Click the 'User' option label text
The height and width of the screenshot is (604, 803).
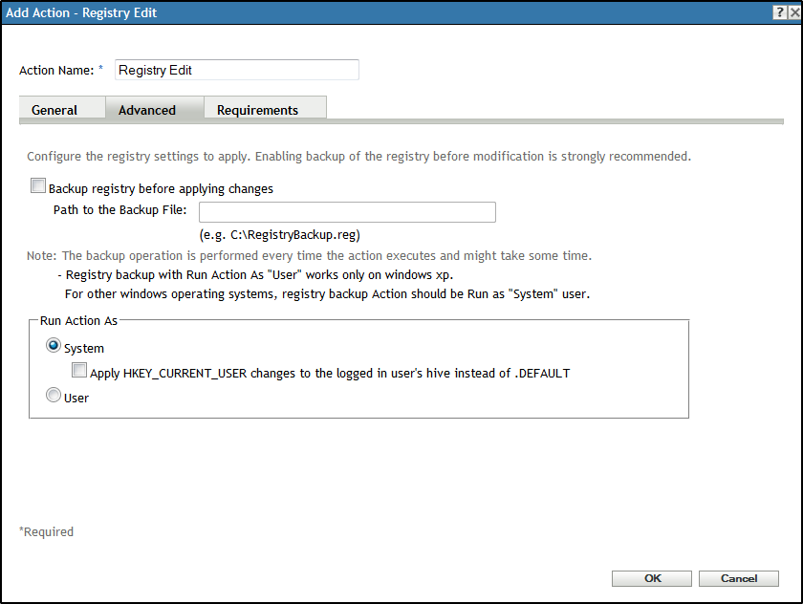(x=76, y=398)
